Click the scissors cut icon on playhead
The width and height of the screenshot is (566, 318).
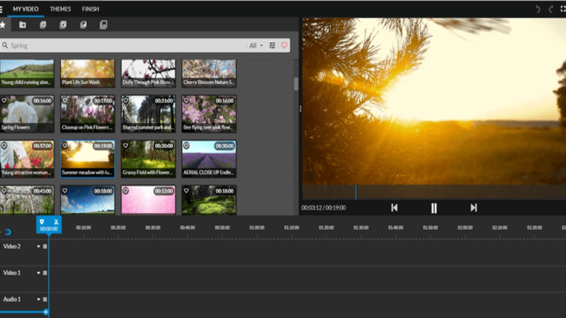56,222
